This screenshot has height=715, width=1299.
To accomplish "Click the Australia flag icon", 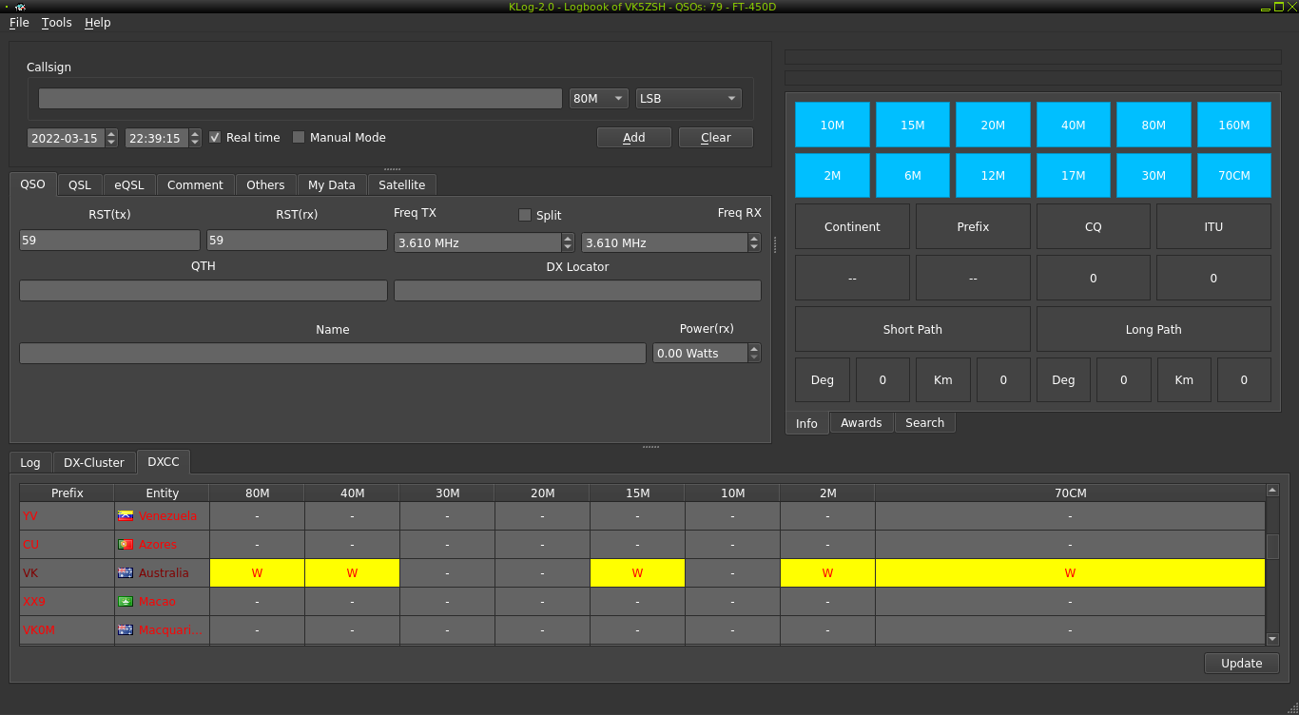I will coord(125,573).
